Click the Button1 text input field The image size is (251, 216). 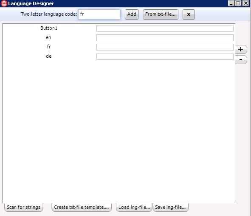(165, 28)
